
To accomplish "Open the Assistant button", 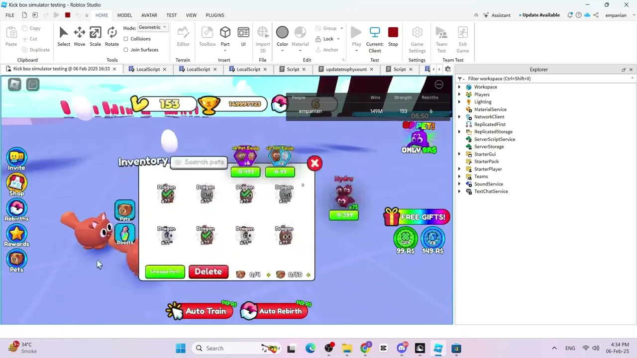I will 496,15.
